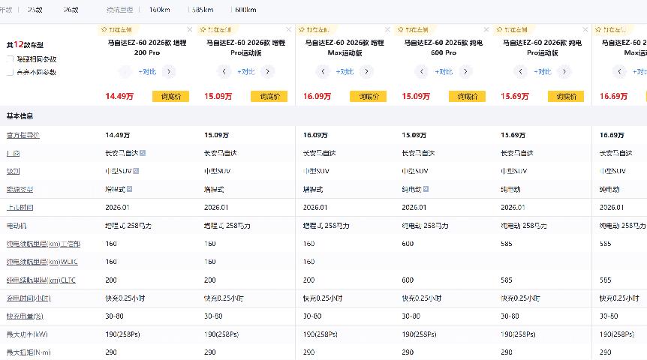Click 询底价 for 增程 Pro运动版

[269, 97]
